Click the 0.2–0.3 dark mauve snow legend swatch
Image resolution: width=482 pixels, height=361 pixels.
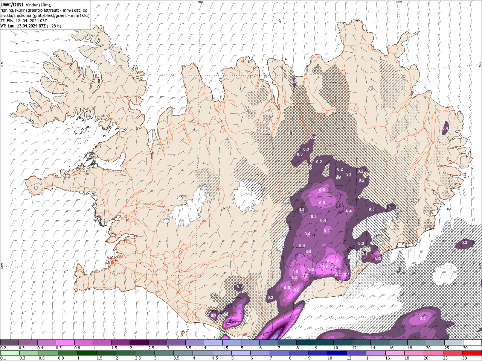[x=9, y=343]
